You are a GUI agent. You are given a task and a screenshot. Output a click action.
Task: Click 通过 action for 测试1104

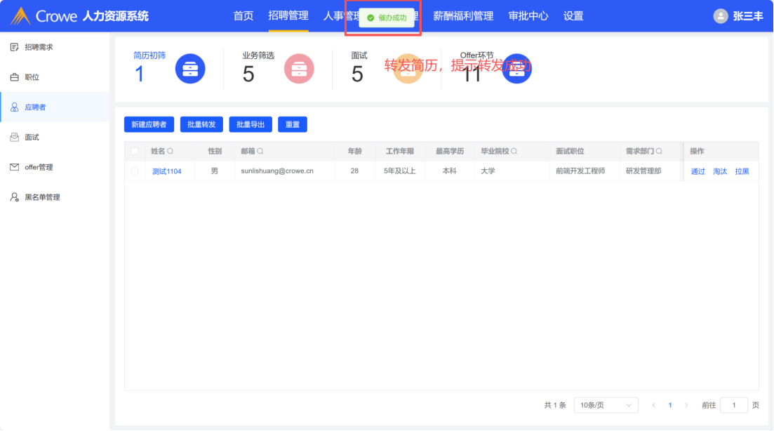coord(698,171)
